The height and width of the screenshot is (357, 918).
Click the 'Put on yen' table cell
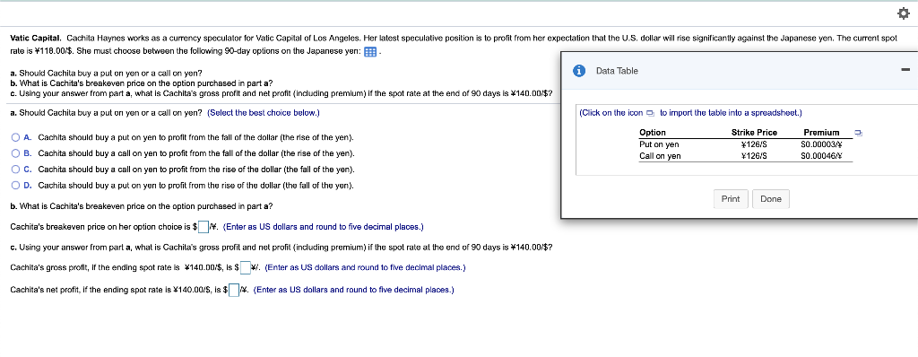(x=659, y=144)
